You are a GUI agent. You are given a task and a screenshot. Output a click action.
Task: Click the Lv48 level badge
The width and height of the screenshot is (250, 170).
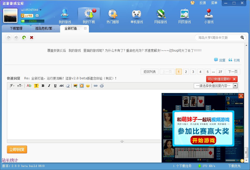(x=27, y=16)
